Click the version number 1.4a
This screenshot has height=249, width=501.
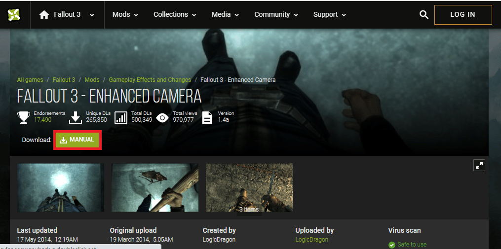(x=223, y=120)
